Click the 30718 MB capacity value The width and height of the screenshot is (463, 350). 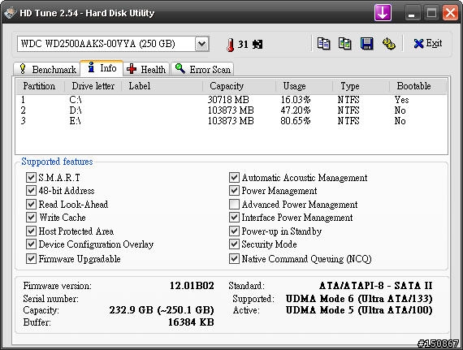click(x=228, y=100)
